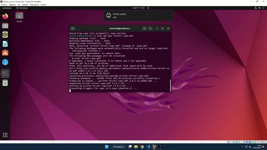Open Firefox from the Ubuntu dock
Viewport: 267px width, 150px height.
tap(5, 16)
